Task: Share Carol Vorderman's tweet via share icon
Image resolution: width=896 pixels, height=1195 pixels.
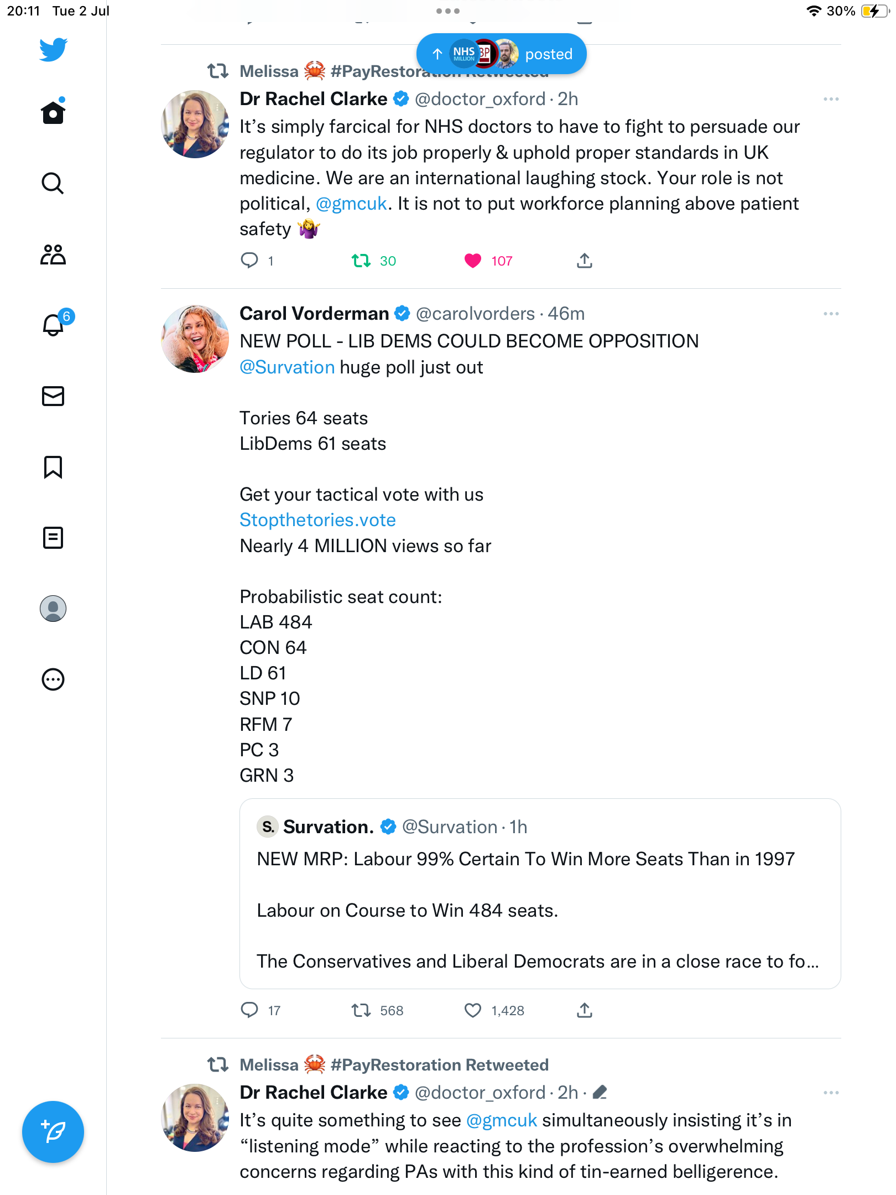Action: [585, 1011]
